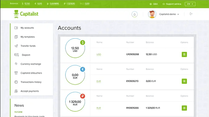This screenshot has width=209, height=117.
Task: Click the USD account name link
Action: pyautogui.click(x=99, y=54)
